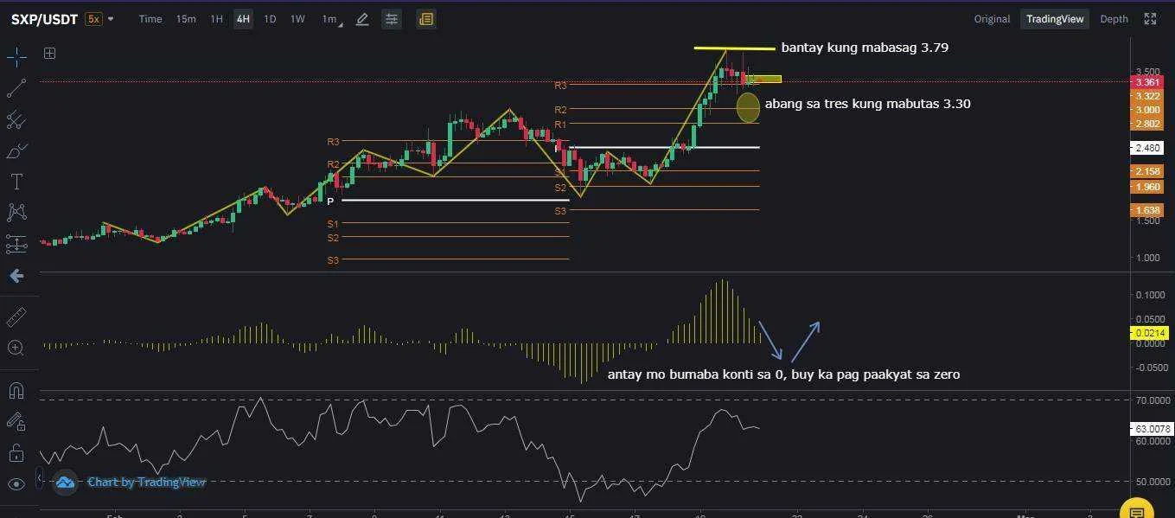Click the RSI value label 63.0078
This screenshot has width=1175, height=518.
[x=1151, y=428]
